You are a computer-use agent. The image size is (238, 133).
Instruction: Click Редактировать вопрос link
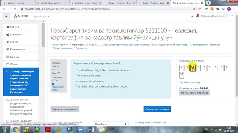(58, 88)
